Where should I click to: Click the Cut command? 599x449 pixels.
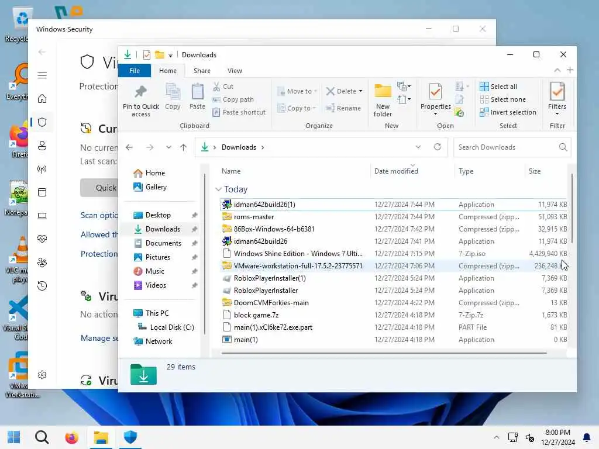pyautogui.click(x=223, y=87)
